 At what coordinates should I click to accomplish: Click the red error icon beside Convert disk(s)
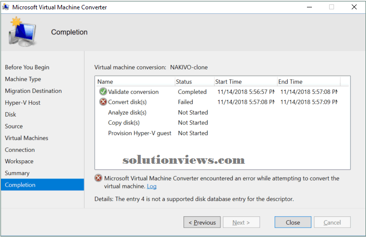click(x=103, y=102)
